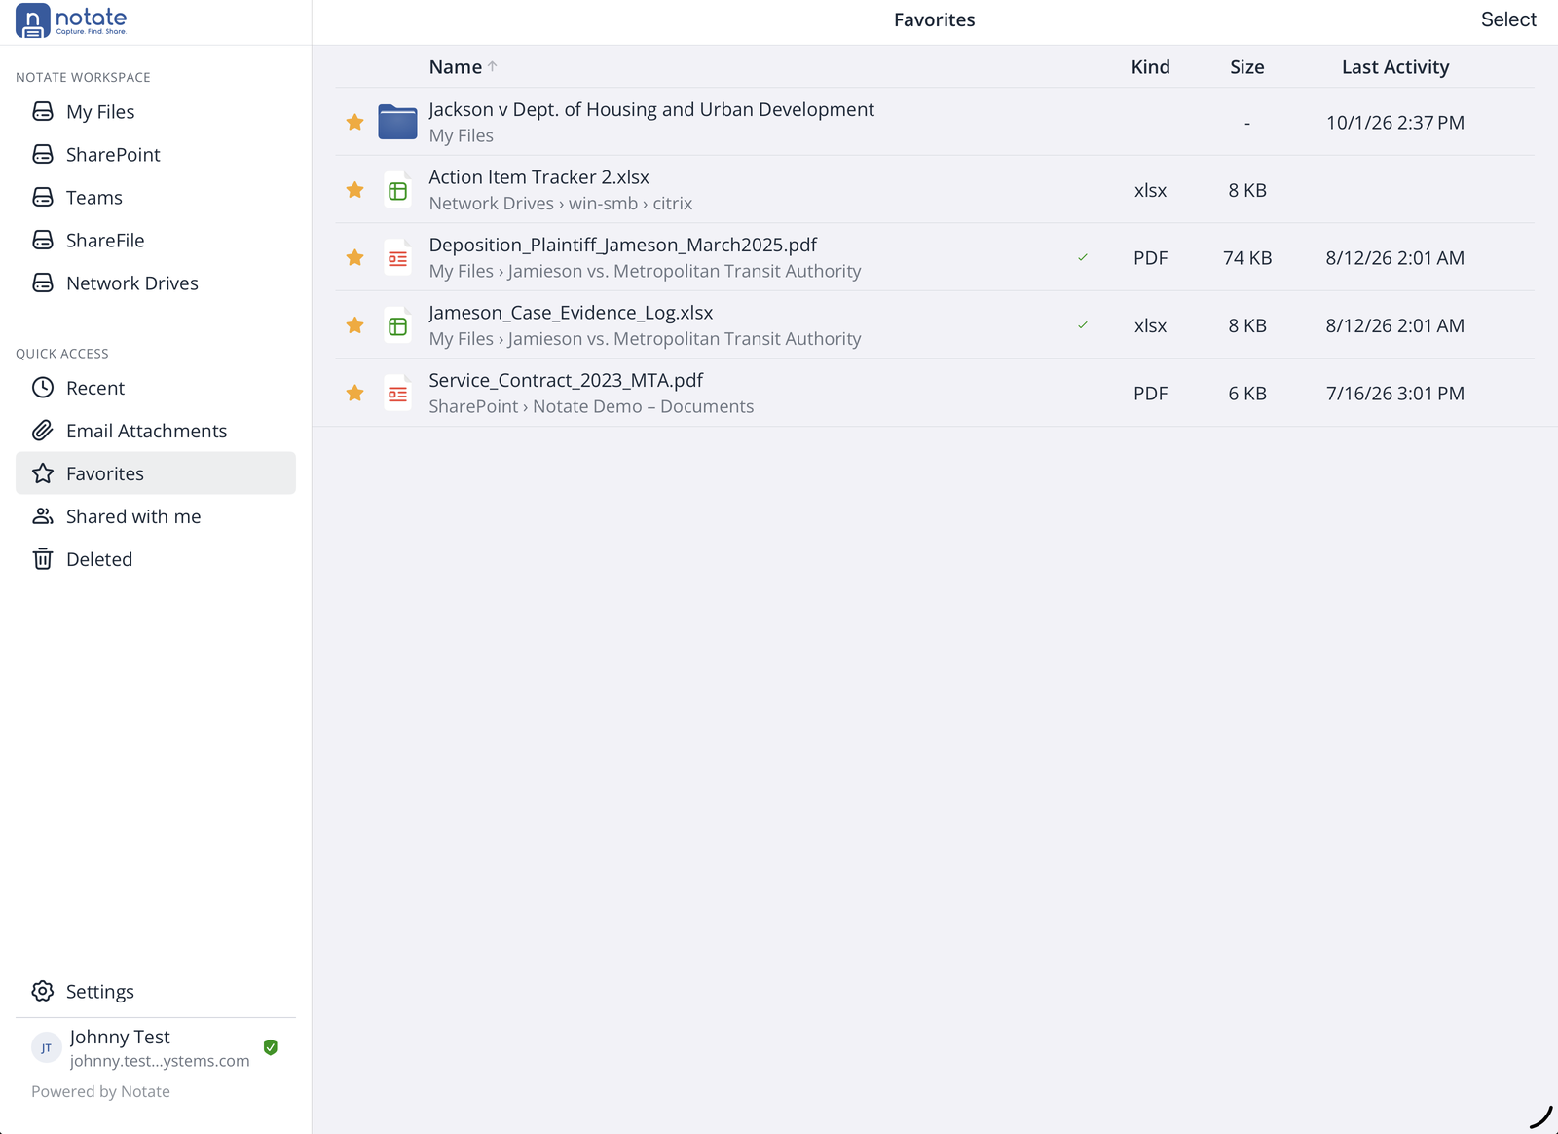The image size is (1558, 1134).
Task: Click the SharePoint drive icon
Action: click(43, 154)
